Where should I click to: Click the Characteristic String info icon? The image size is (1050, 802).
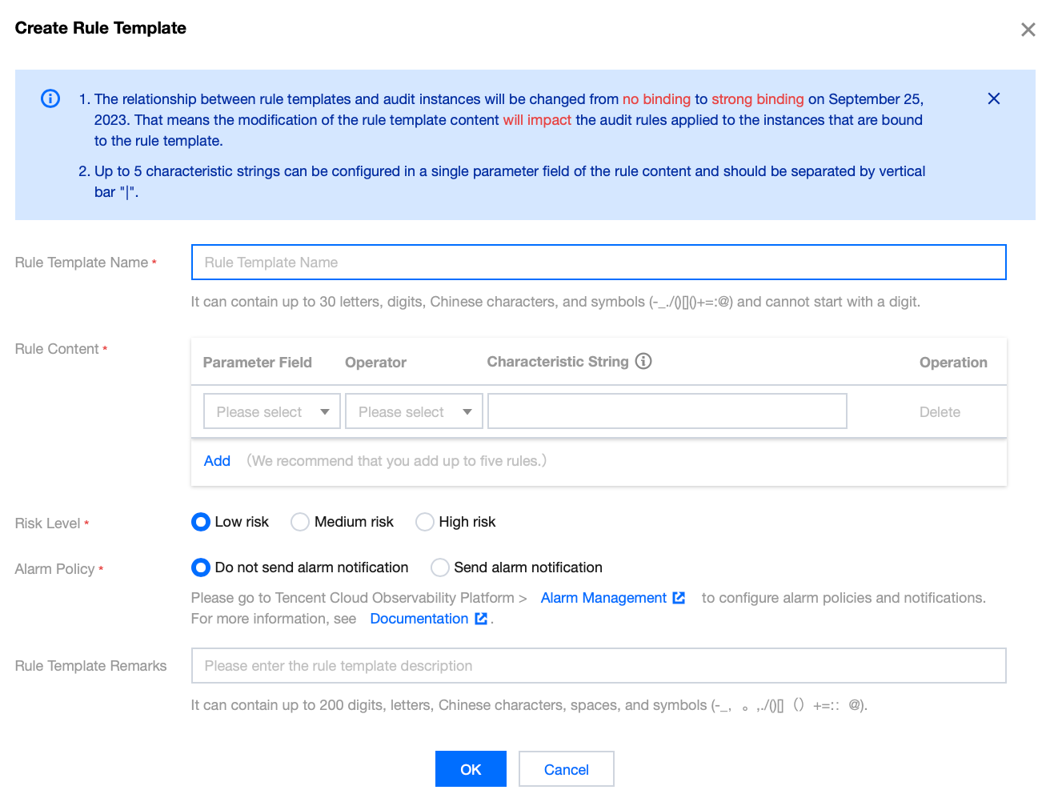coord(643,361)
